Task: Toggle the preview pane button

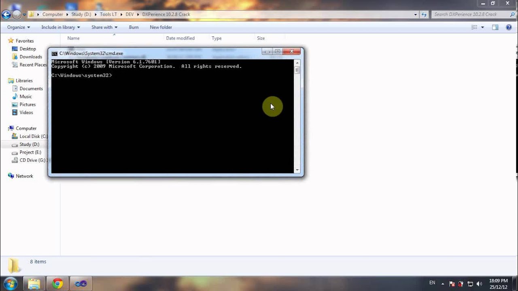Action: coord(495,27)
